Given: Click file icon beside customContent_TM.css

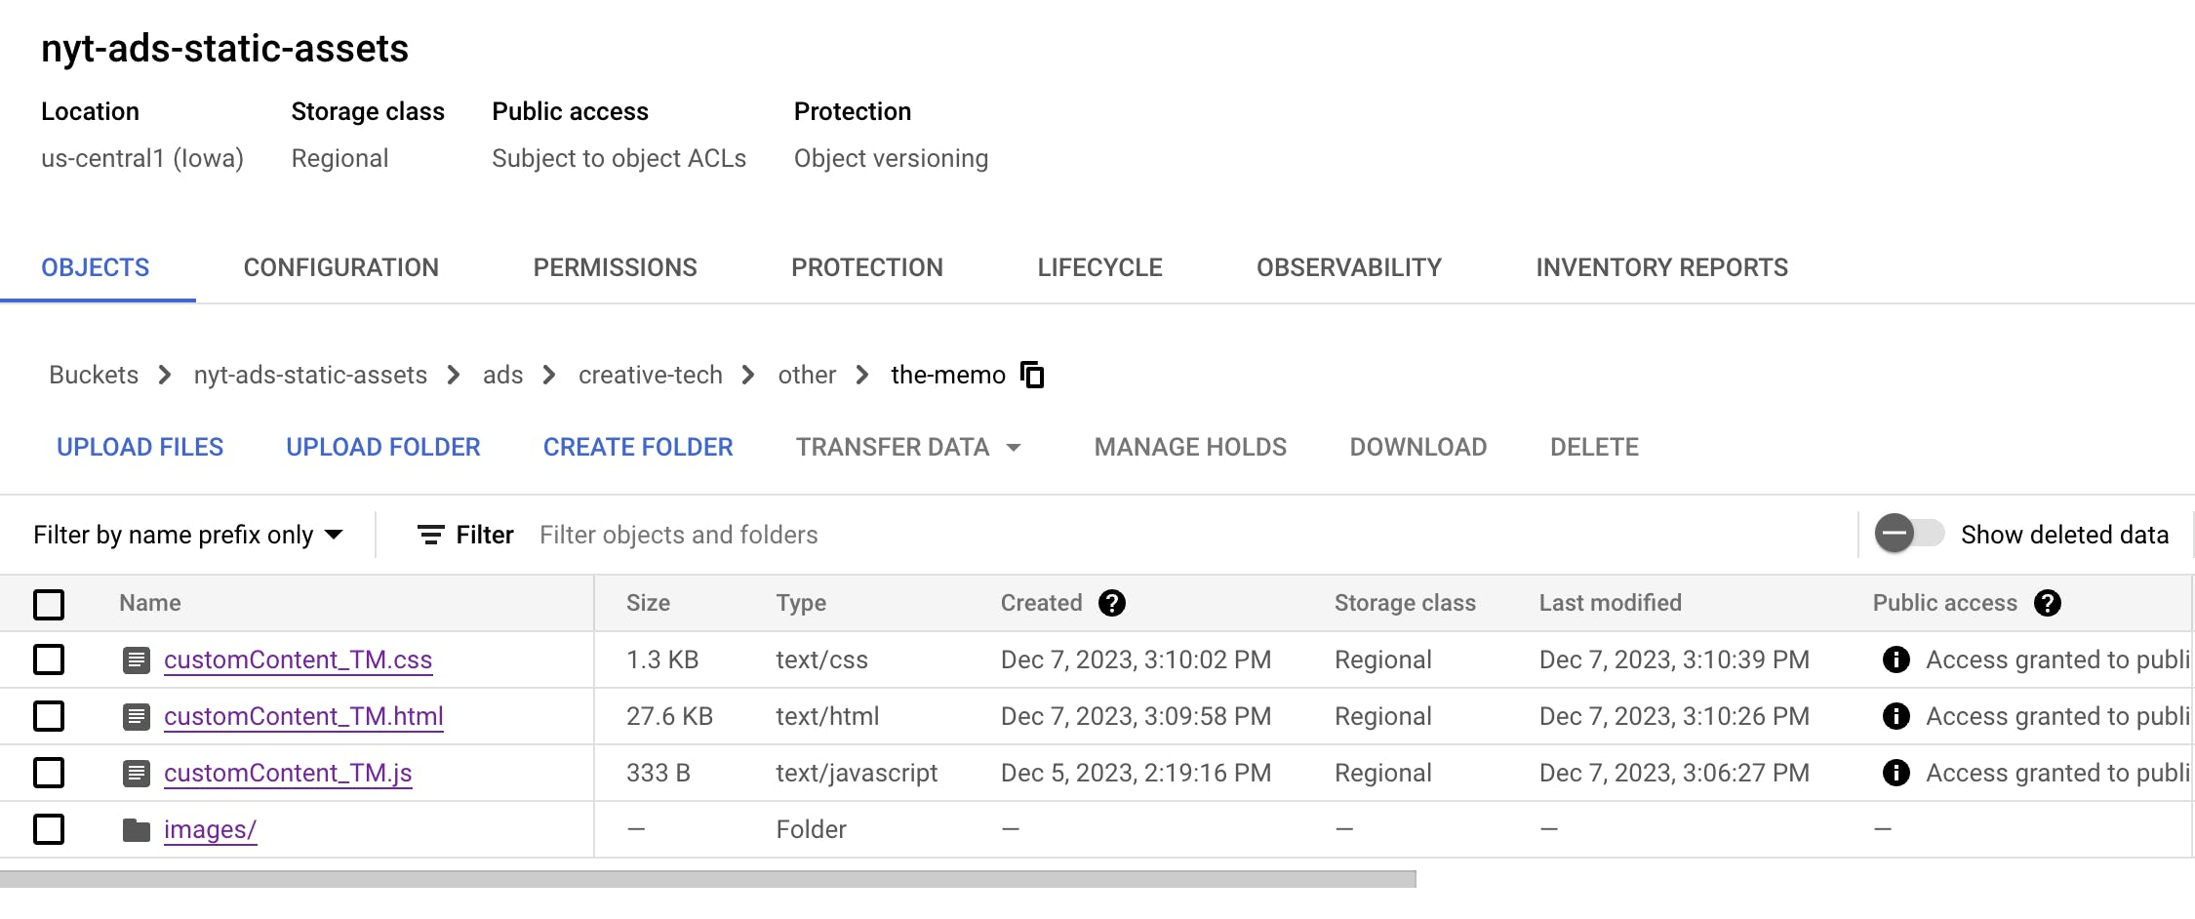Looking at the screenshot, I should 137,660.
